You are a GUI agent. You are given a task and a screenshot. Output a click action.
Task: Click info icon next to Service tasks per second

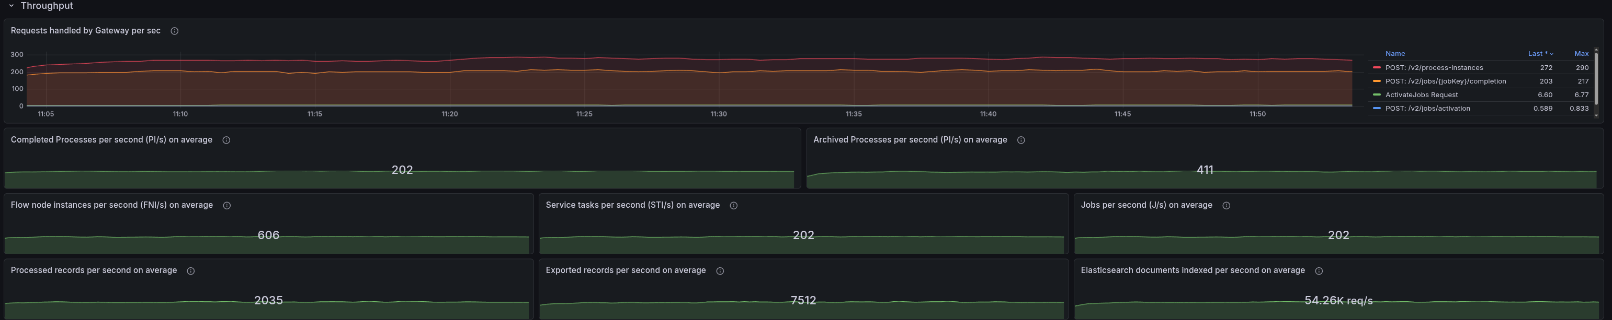pyautogui.click(x=734, y=206)
